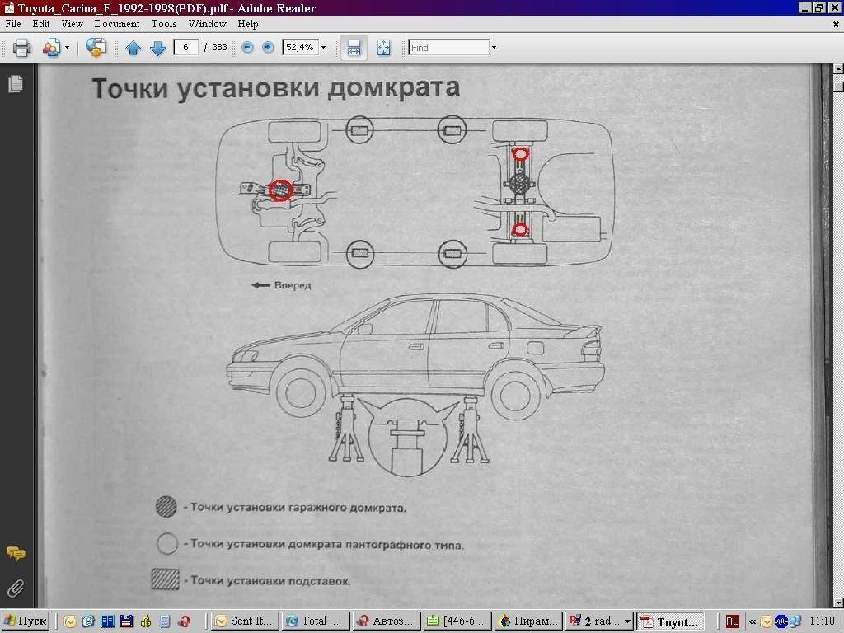Click the previous page up arrow
Screen dimensions: 844x633
tap(133, 48)
